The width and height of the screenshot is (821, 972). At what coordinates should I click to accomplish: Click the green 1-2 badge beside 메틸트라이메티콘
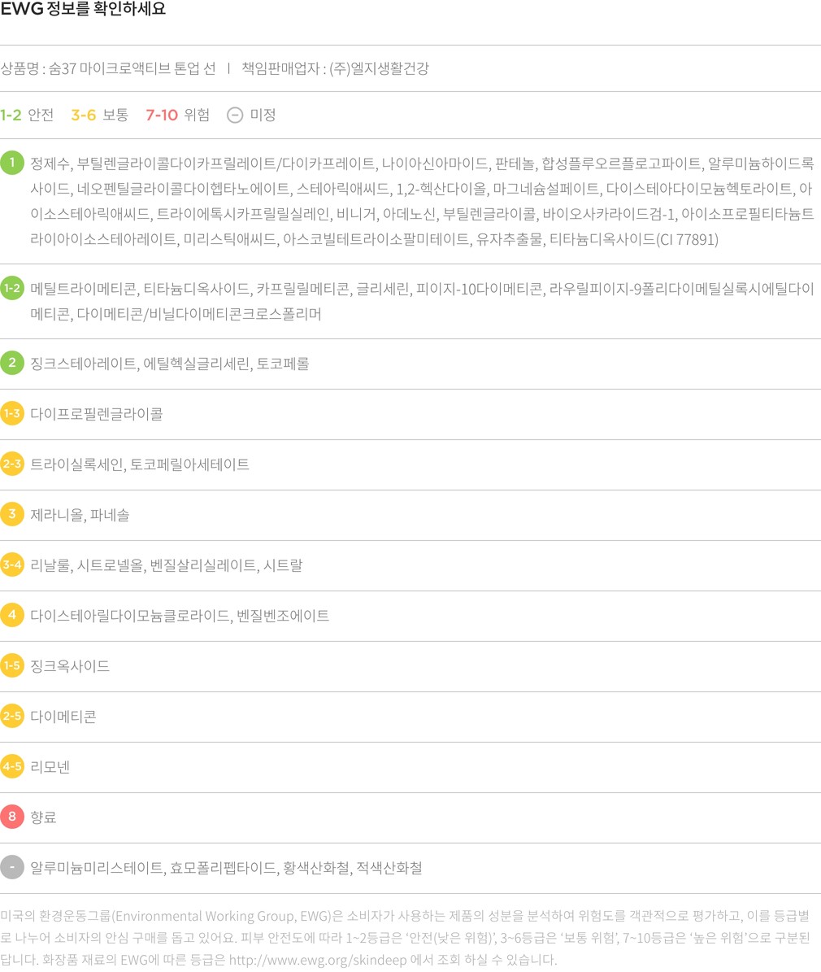click(12, 288)
